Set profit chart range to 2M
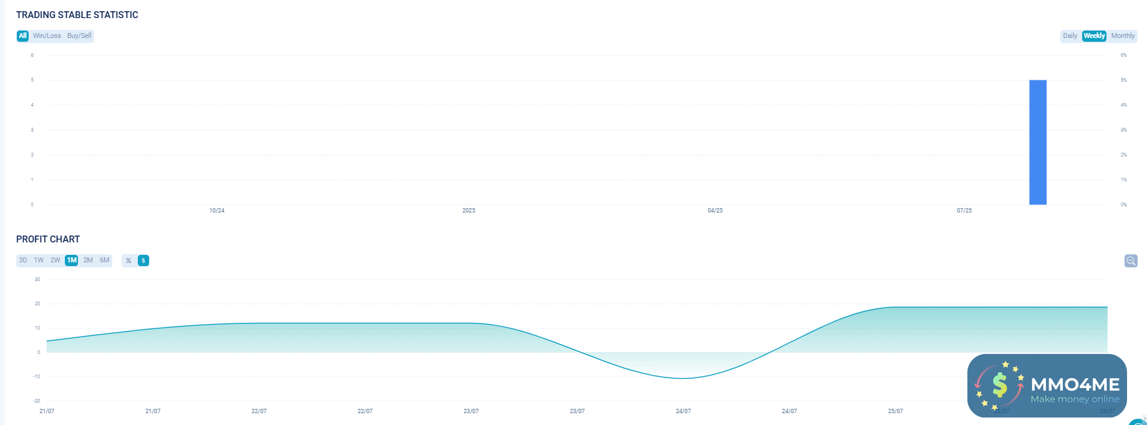 tap(88, 260)
